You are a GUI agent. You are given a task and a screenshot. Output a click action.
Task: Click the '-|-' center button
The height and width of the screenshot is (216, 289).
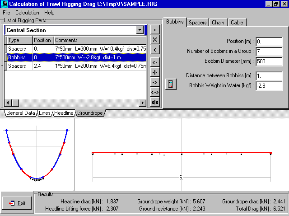[x=155, y=72]
